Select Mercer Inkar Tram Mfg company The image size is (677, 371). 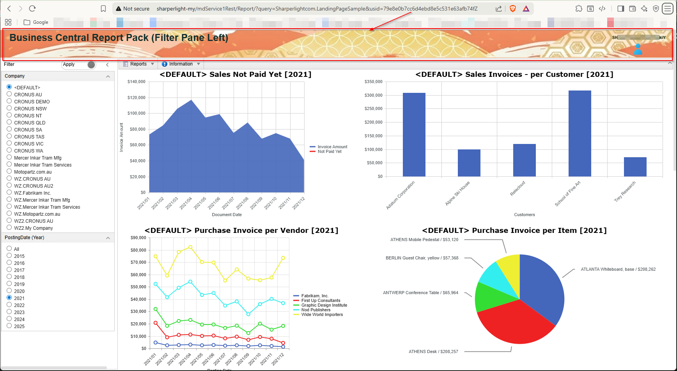[x=9, y=157]
